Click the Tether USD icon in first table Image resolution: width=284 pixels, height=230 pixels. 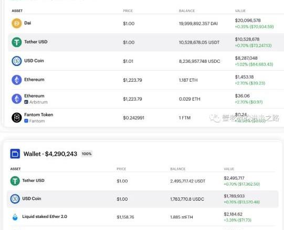[17, 42]
